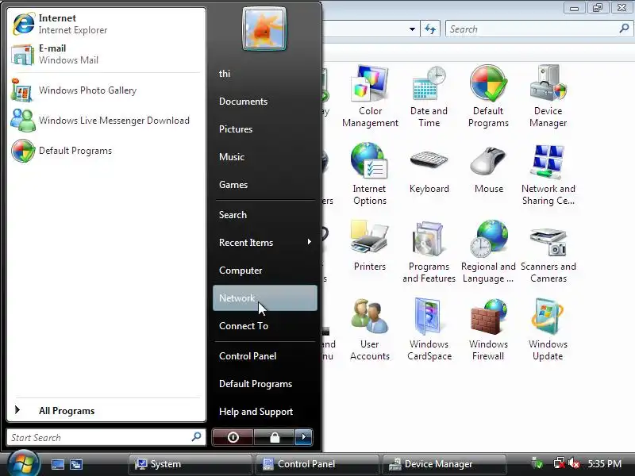
Task: Click the Start Search magnifier icon
Action: [x=196, y=437]
